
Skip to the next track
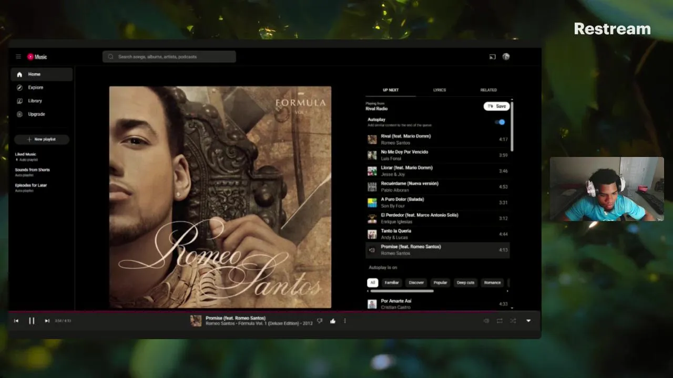(x=47, y=321)
